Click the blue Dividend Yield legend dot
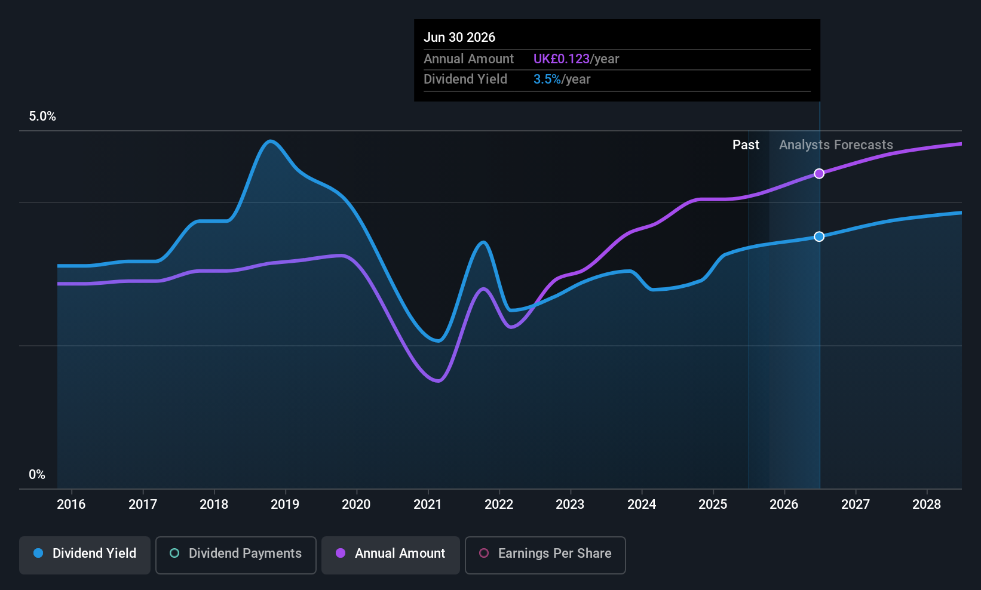The height and width of the screenshot is (590, 981). click(x=38, y=553)
